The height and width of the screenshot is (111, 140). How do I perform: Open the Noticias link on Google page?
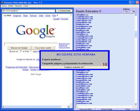point(33,16)
